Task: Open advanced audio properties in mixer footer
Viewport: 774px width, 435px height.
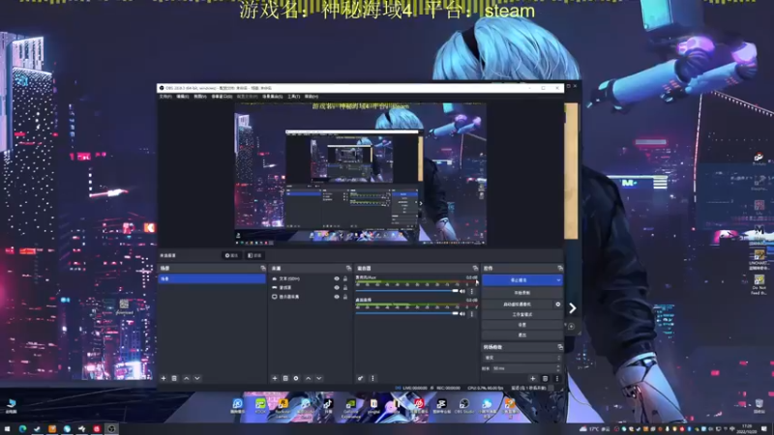Action: point(360,378)
